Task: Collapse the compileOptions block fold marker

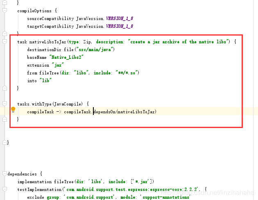Action: [5, 10]
